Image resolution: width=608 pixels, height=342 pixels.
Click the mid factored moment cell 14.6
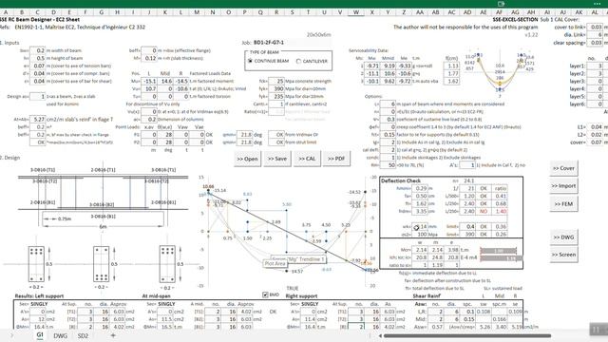tap(164, 81)
